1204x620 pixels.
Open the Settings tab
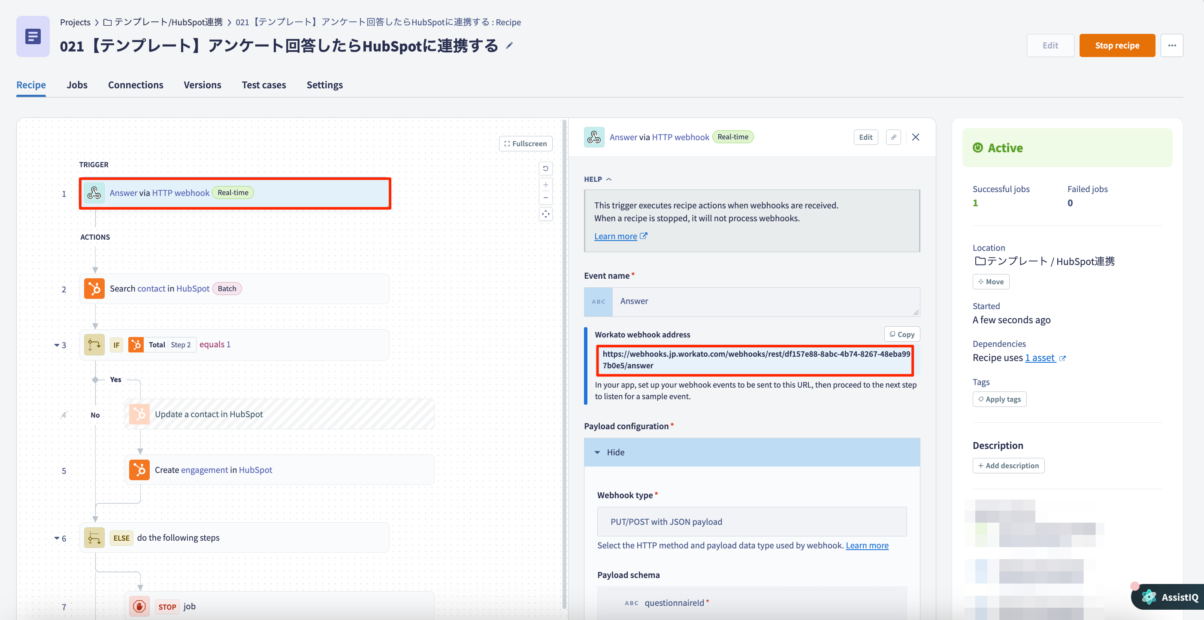[x=324, y=84]
